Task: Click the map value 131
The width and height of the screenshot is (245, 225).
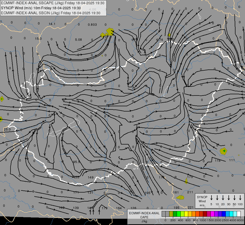Action: pyautogui.click(x=90, y=192)
